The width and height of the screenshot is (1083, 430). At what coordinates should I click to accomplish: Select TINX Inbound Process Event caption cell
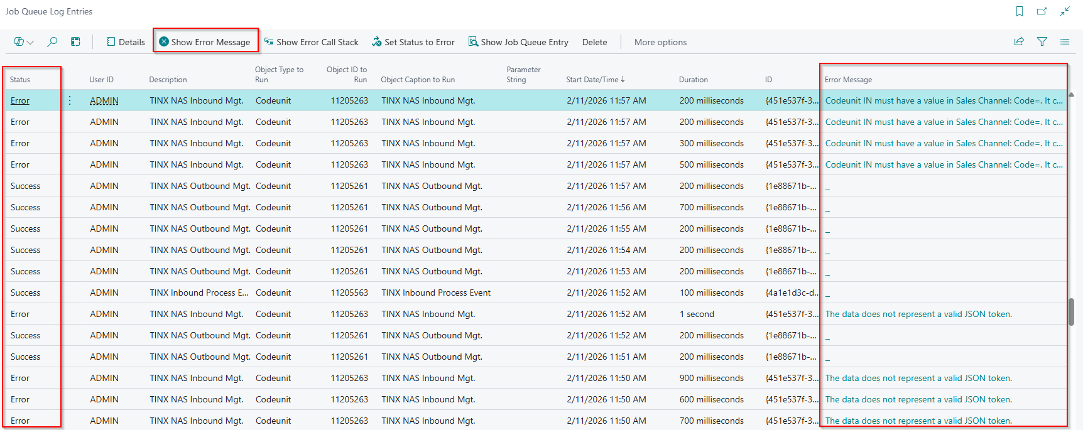(436, 293)
